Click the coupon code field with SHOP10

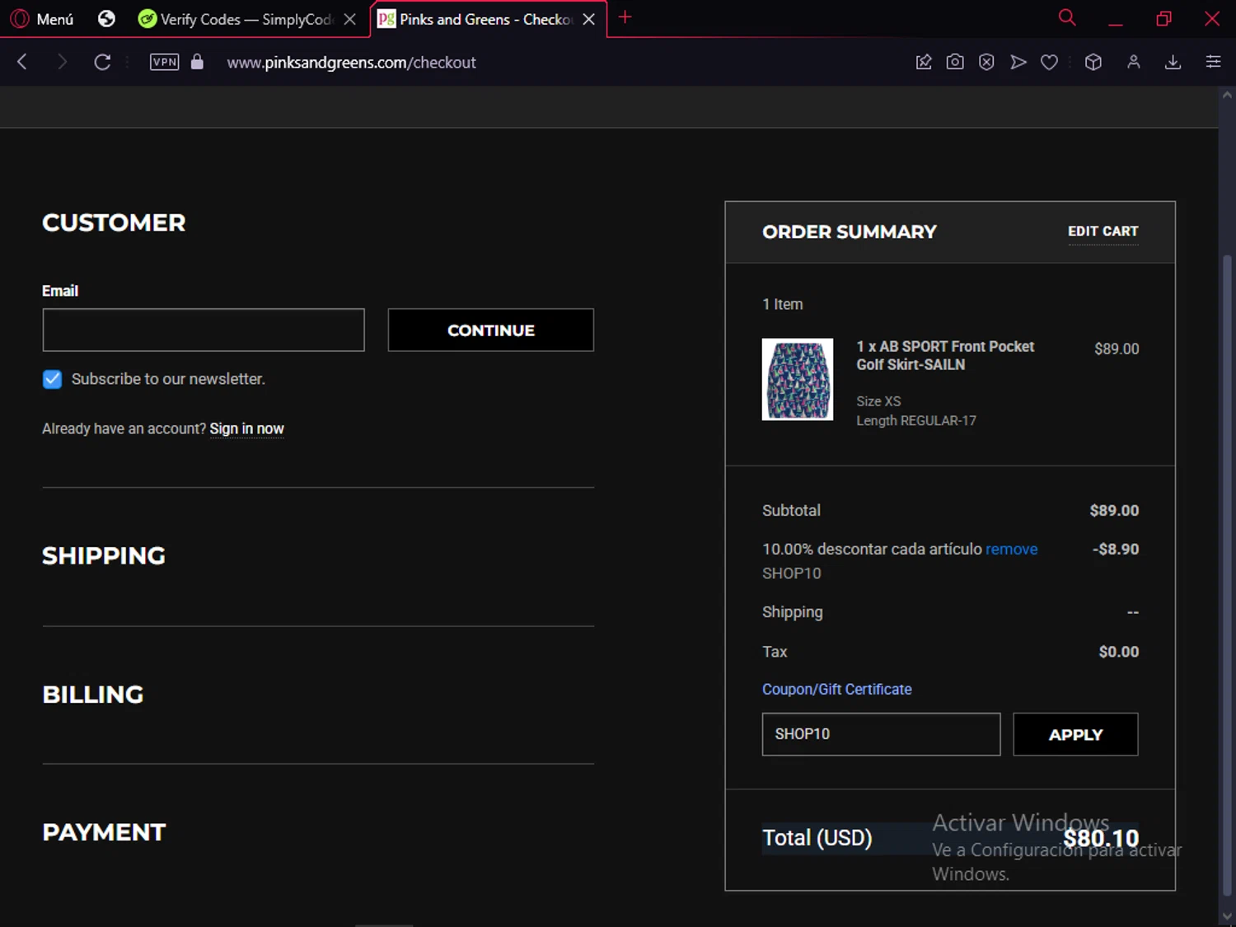(x=881, y=734)
